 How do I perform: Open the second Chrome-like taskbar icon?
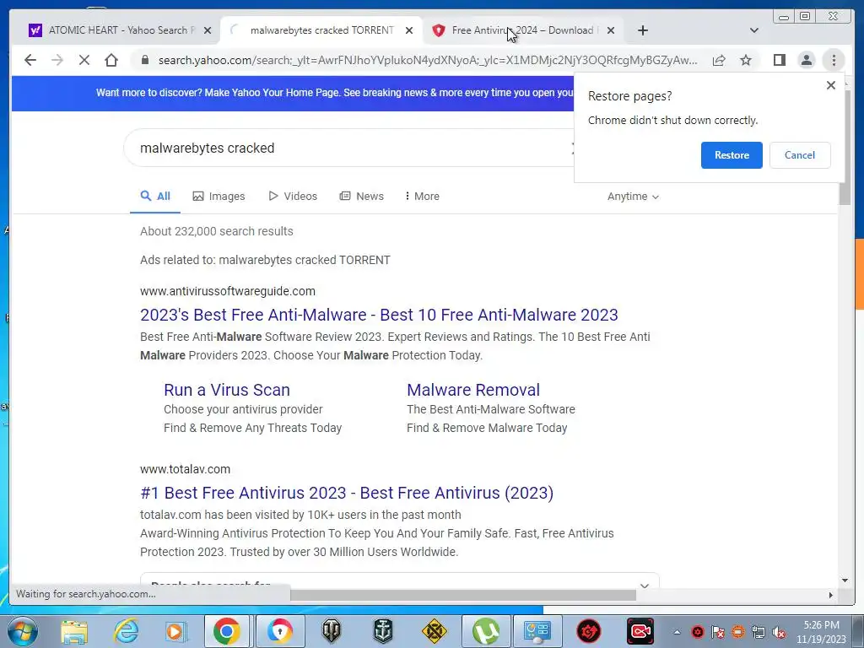coord(280,631)
